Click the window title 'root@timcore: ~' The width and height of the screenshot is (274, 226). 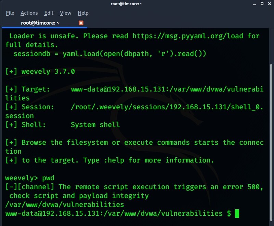pyautogui.click(x=126, y=4)
